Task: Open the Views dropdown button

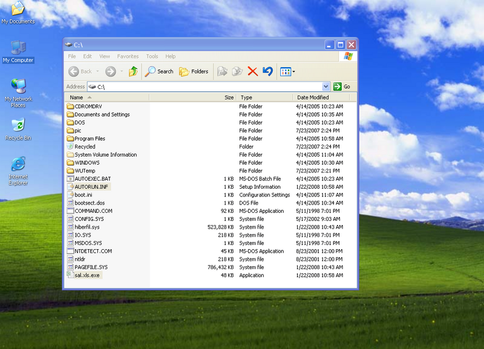Action: click(x=287, y=72)
